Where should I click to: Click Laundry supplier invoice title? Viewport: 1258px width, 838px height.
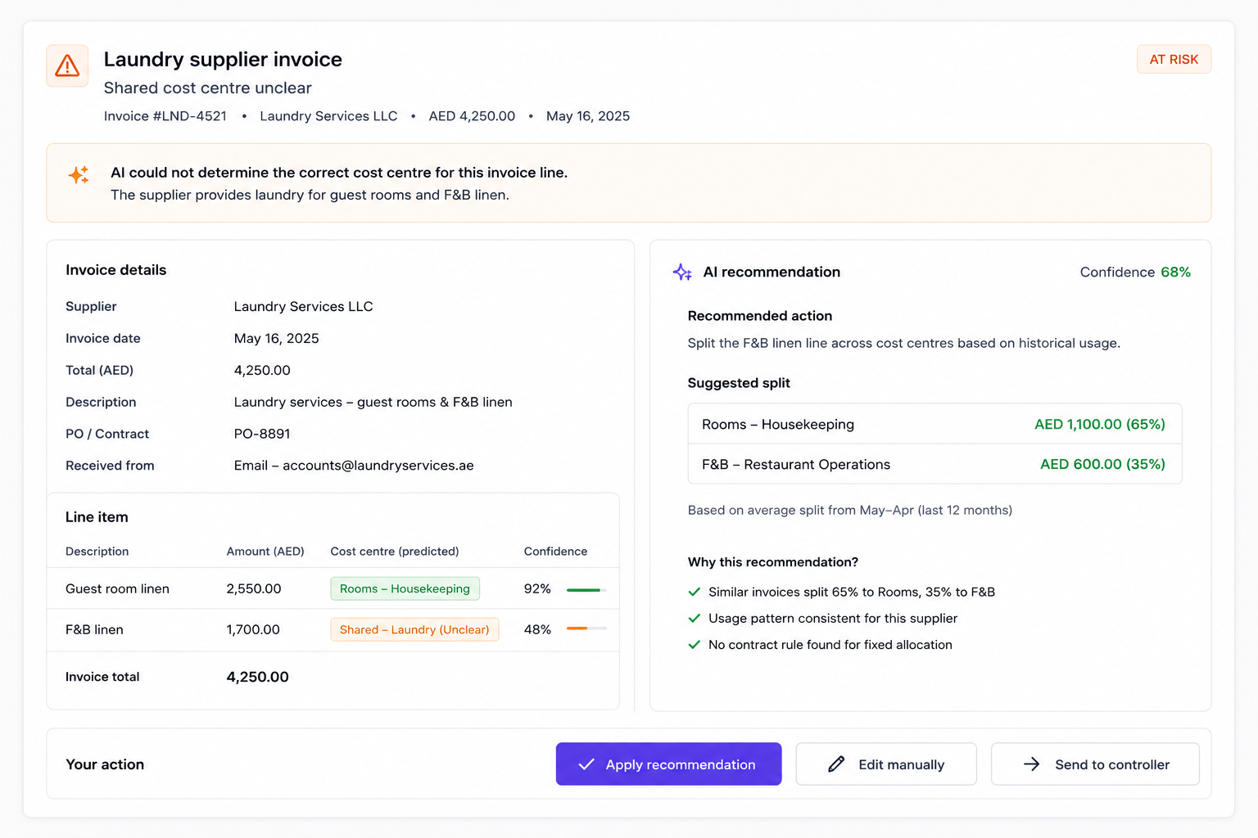[x=223, y=59]
